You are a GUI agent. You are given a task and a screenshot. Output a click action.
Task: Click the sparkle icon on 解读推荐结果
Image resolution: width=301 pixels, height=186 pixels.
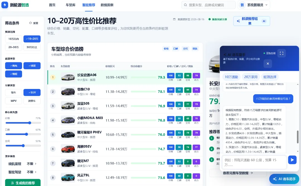(x=238, y=21)
